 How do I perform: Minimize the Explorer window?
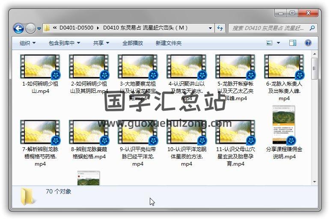pos(281,13)
